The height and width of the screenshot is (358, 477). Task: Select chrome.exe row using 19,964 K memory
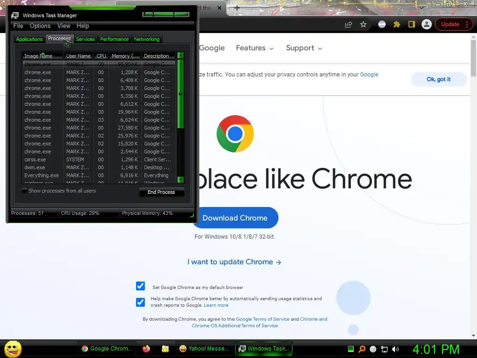[99, 112]
